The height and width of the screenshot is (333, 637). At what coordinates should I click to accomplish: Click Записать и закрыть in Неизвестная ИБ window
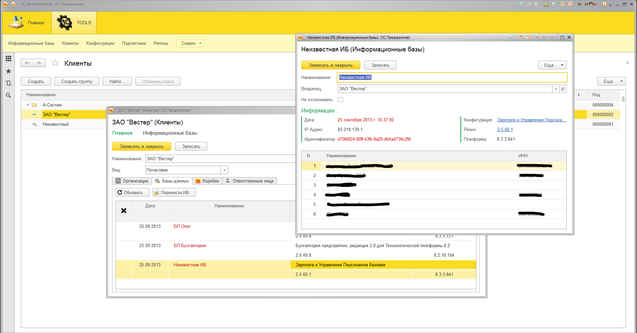point(331,65)
